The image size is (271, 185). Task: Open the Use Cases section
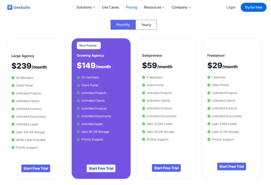(110, 7)
